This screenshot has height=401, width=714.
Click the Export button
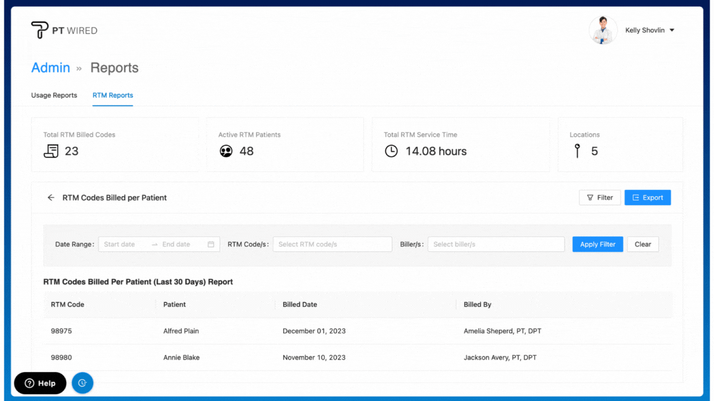(x=647, y=197)
